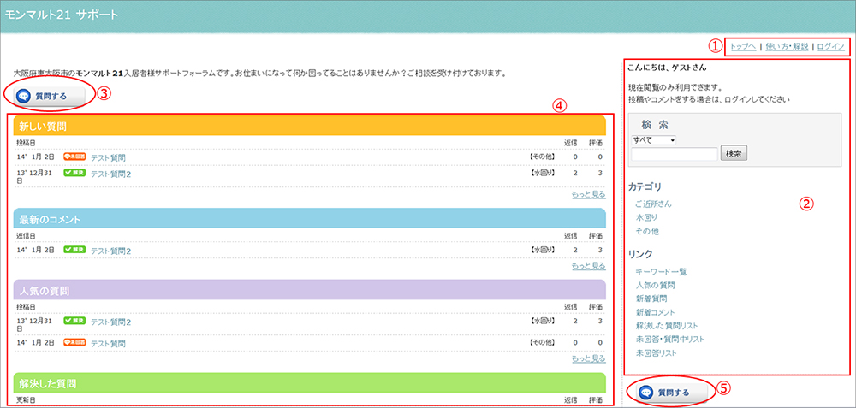Image resolution: width=856 pixels, height=408 pixels.
Task: Select the ご近所さん category
Action: (x=653, y=204)
